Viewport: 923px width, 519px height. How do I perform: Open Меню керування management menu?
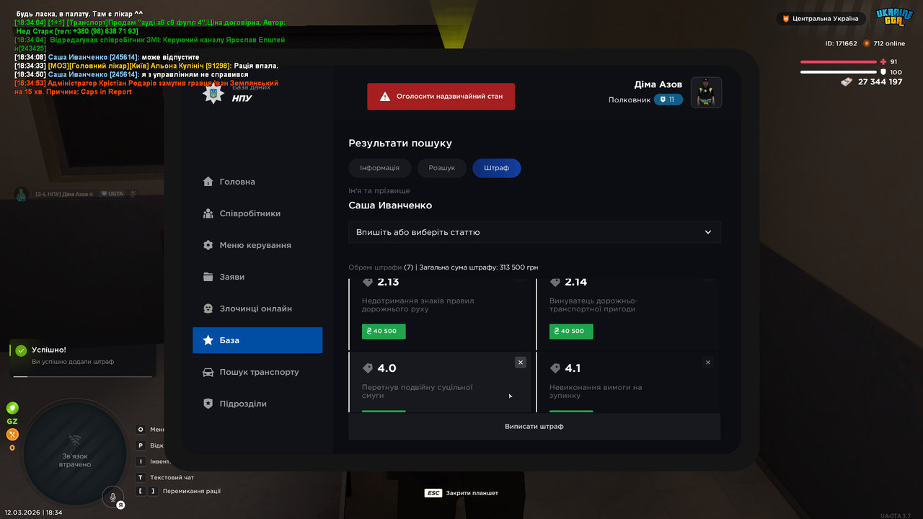(x=257, y=245)
